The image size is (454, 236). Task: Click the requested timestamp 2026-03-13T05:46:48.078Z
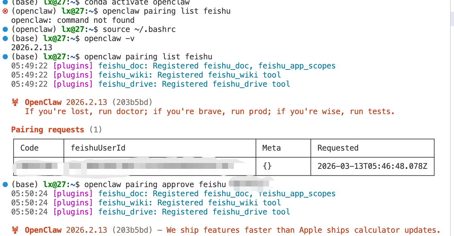click(372, 166)
